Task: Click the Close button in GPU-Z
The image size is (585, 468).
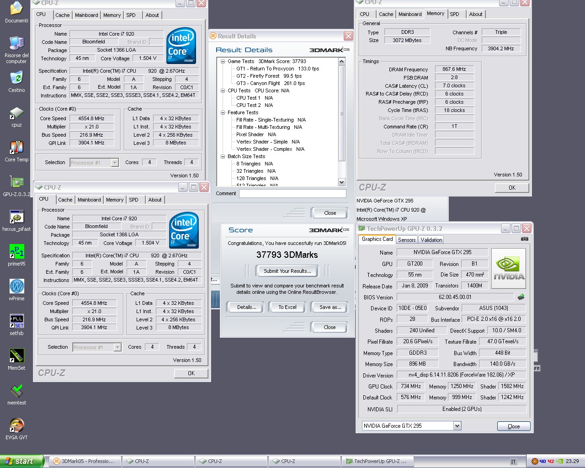Action: 514,426
